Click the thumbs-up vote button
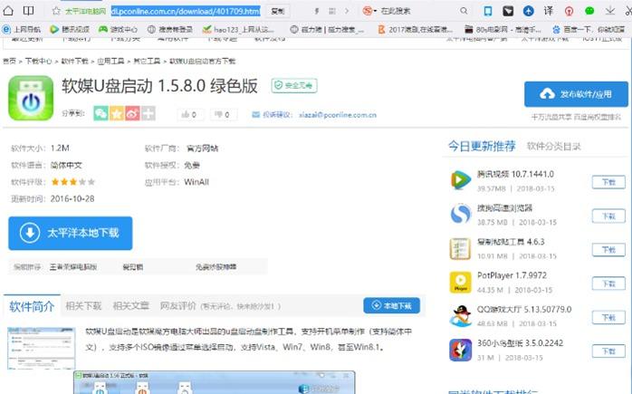The width and height of the screenshot is (632, 394). tap(190, 114)
